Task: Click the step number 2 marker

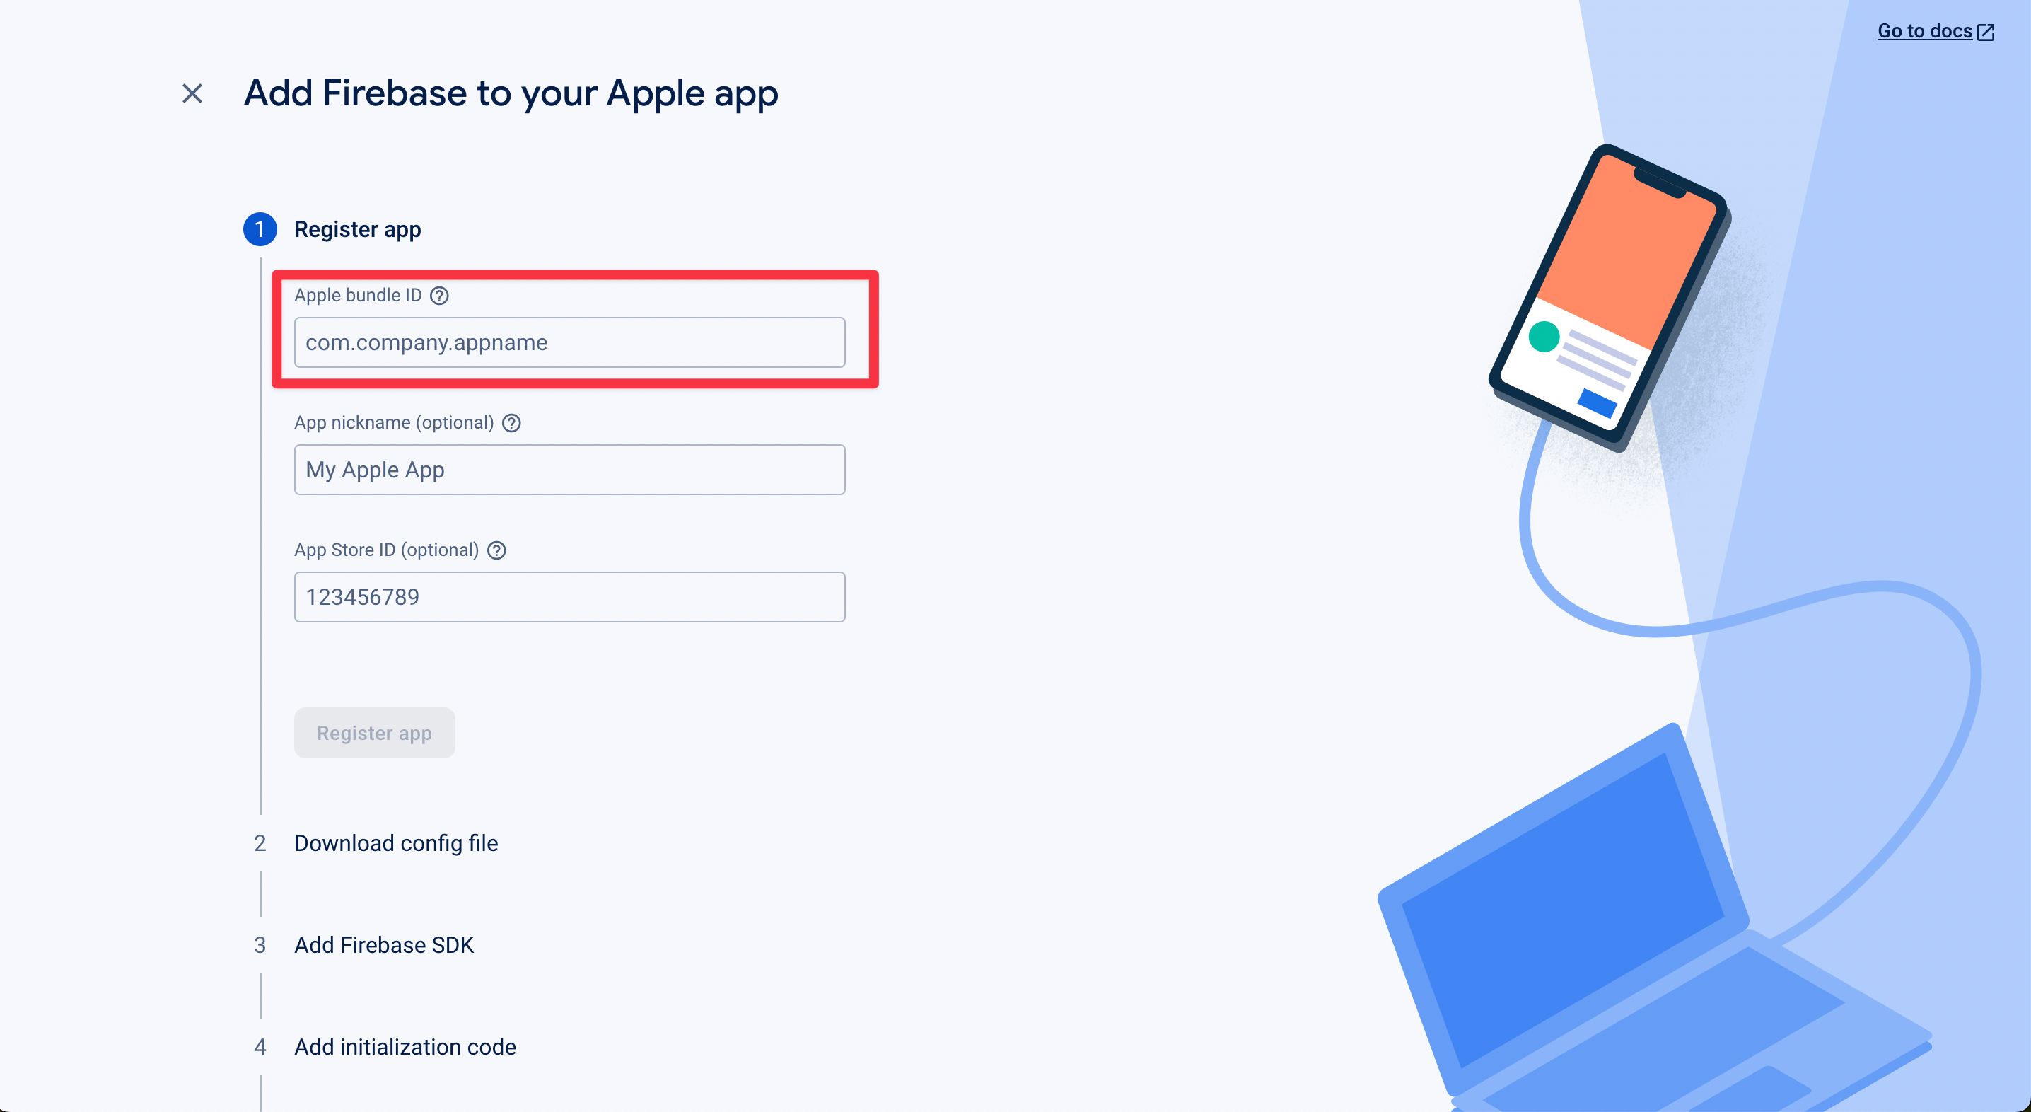Action: [260, 843]
